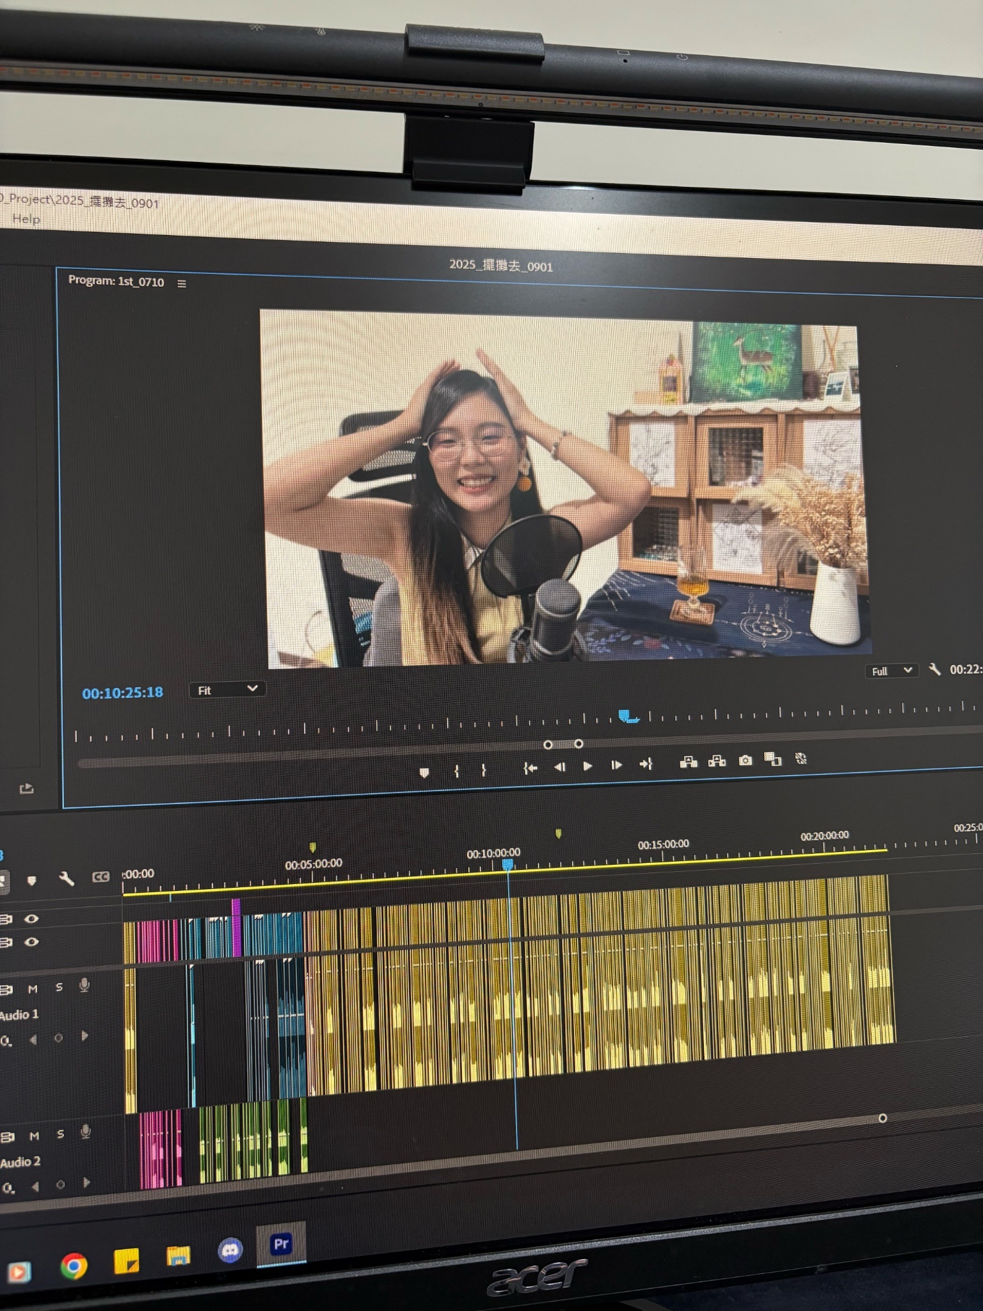Open the Comparison View button
Viewport: 983px width, 1311px height.
773,759
